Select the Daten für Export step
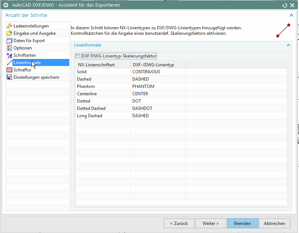 coord(29,41)
